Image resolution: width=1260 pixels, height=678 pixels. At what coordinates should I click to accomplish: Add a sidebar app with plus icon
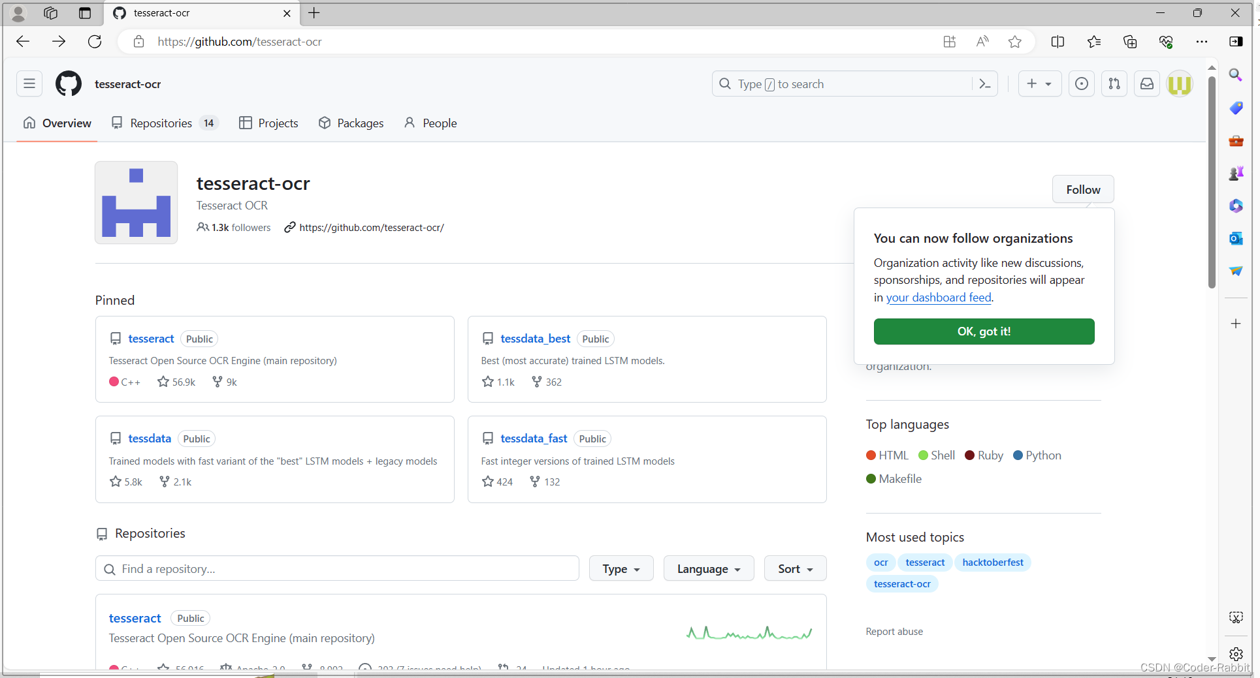pos(1236,324)
